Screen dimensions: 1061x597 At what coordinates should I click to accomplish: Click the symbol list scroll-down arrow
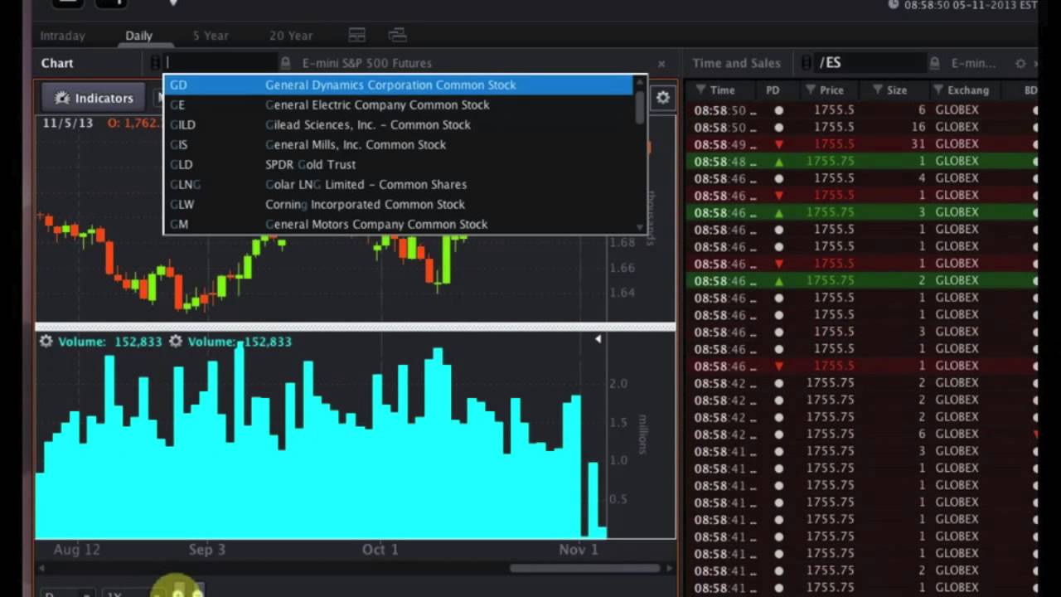(640, 227)
